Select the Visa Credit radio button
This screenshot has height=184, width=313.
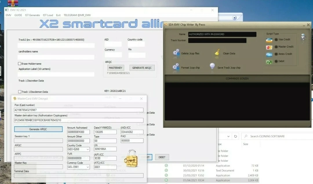(276, 40)
